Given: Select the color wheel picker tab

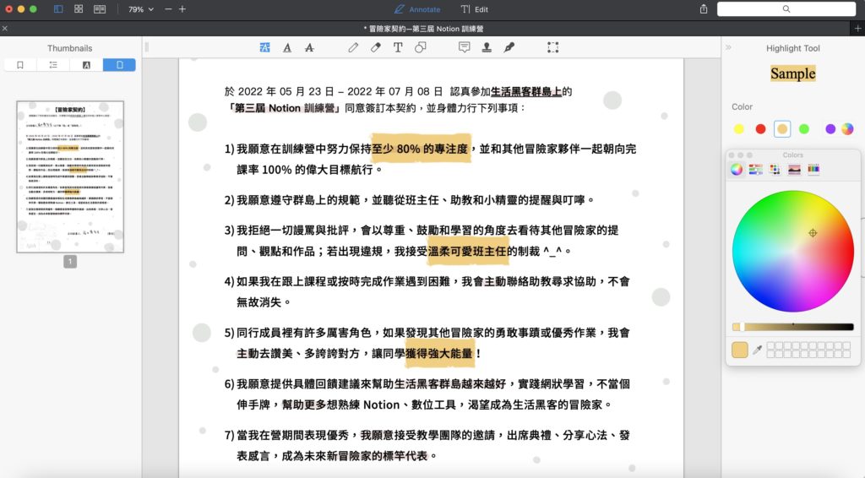Looking at the screenshot, I should tap(737, 169).
